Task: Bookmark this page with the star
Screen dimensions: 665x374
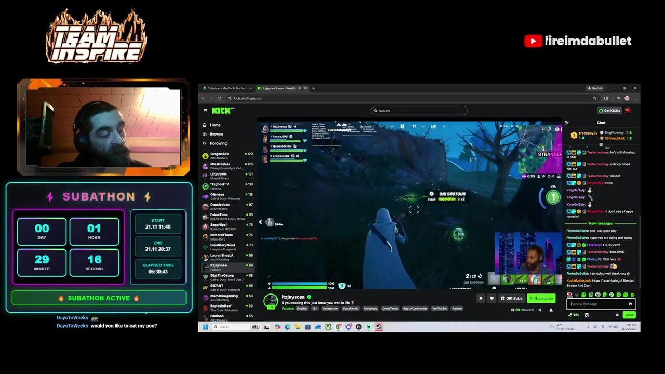Action: point(595,98)
